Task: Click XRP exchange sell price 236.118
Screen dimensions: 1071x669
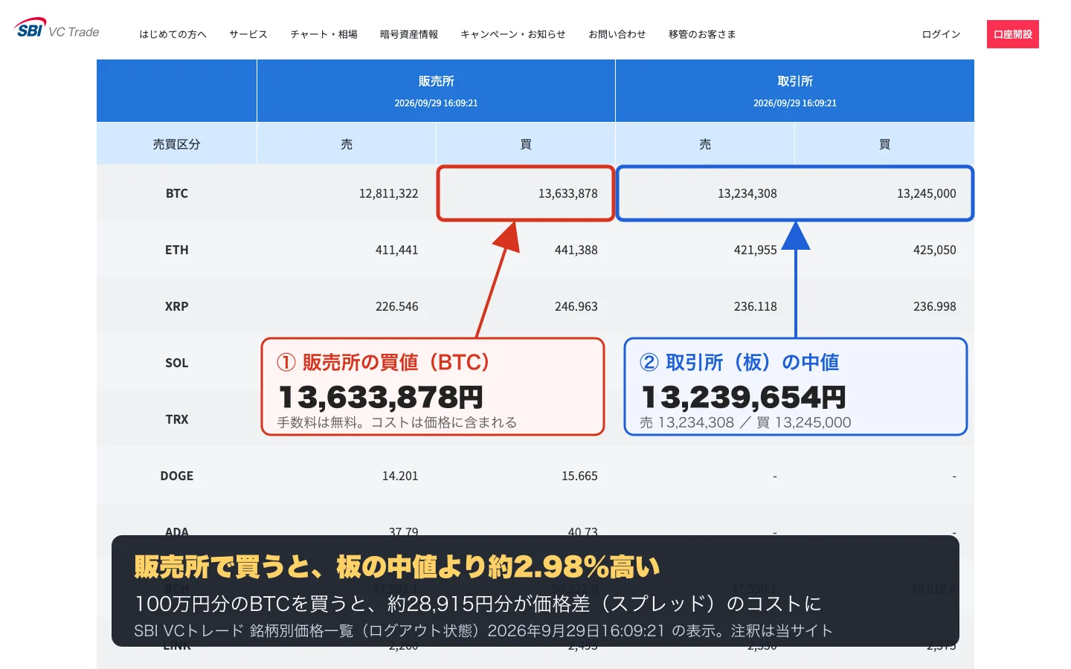Action: 756,306
